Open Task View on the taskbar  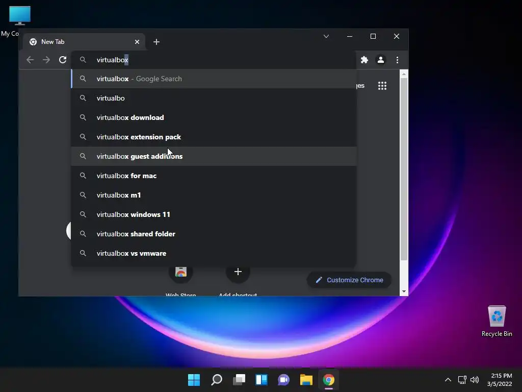point(239,380)
